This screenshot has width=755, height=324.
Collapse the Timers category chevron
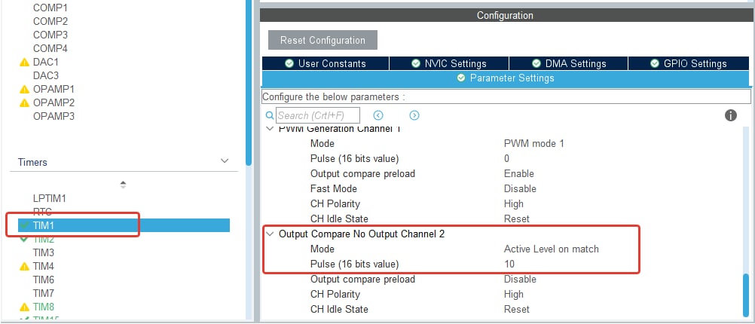224,162
